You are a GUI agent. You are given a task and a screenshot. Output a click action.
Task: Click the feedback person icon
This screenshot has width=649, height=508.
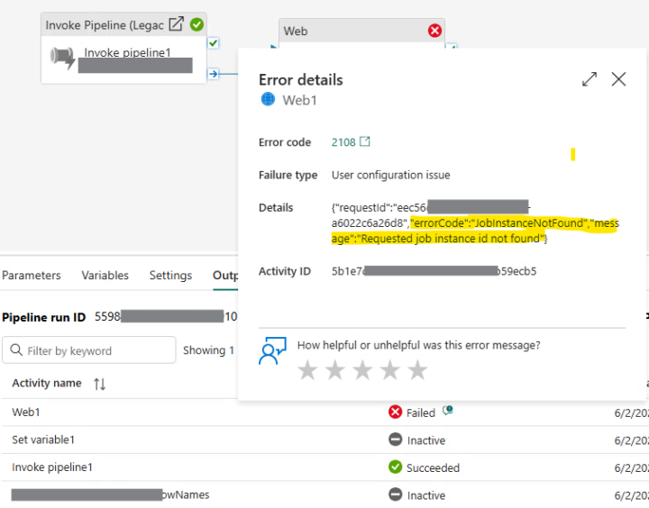272,350
